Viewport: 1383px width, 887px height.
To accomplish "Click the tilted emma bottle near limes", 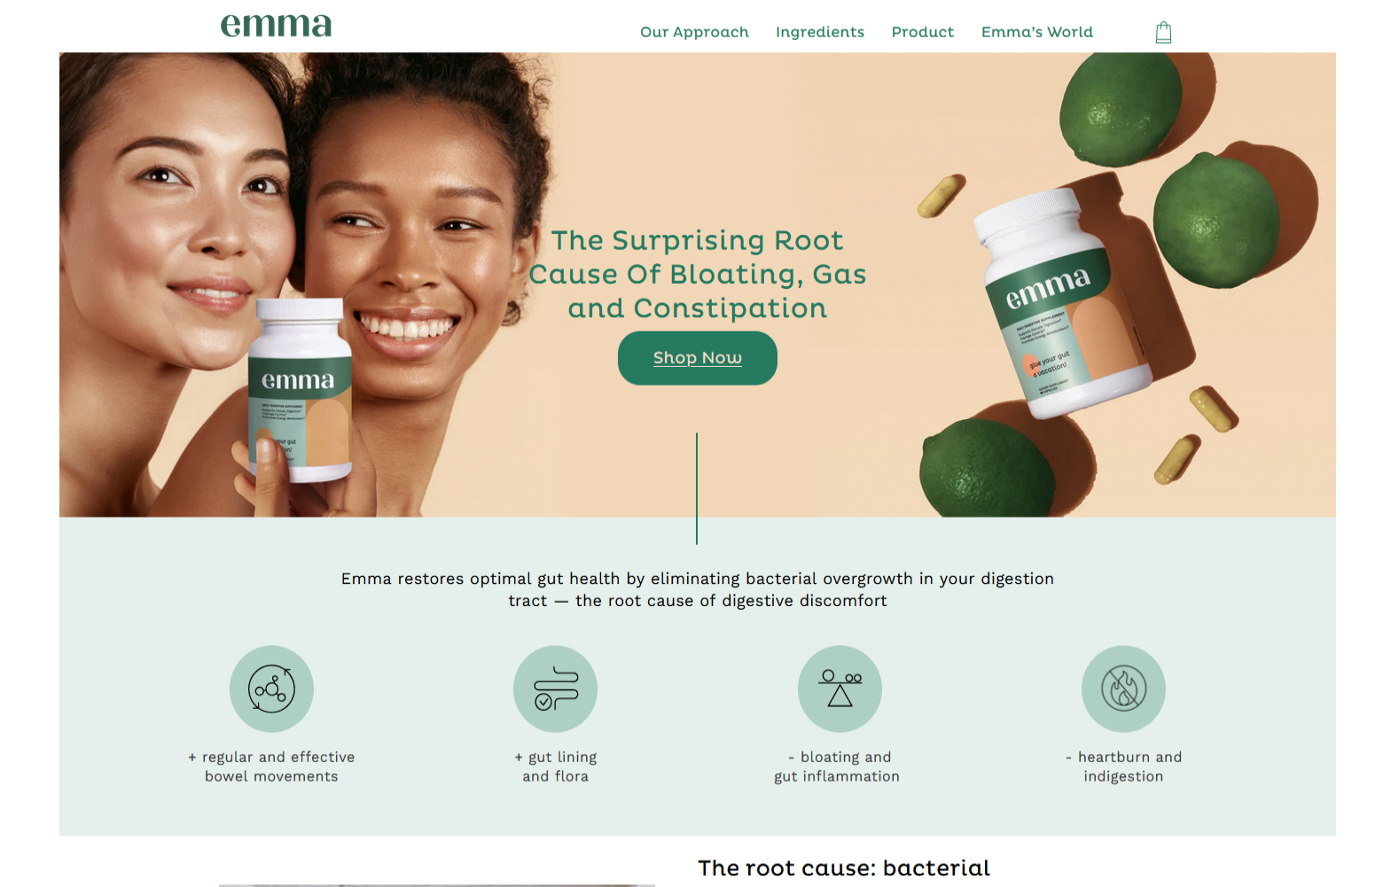I will [x=1064, y=302].
